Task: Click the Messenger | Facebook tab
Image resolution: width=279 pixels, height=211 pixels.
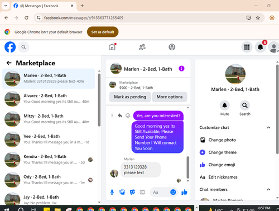Action: pyautogui.click(x=44, y=6)
